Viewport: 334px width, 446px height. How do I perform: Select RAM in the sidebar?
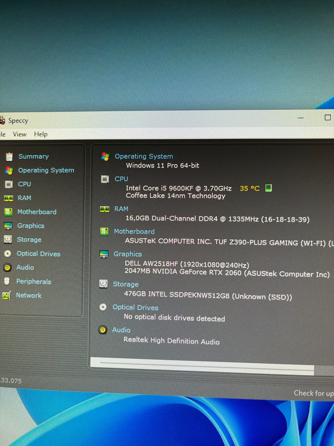tap(24, 198)
